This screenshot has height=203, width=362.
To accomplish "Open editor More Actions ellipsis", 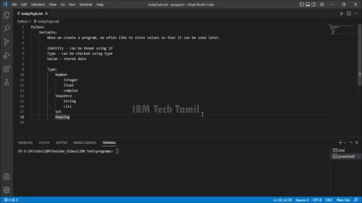I will coord(356,14).
